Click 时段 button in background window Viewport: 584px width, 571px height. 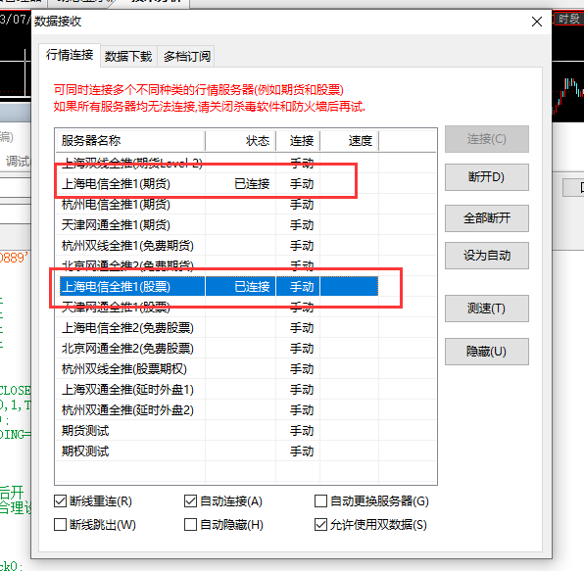point(569,19)
